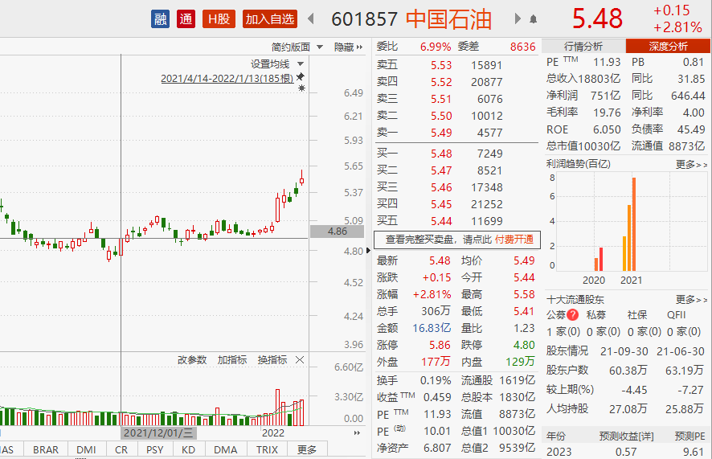The height and width of the screenshot is (459, 712).
Task: Click the 股东户数 value 60.38万
Action: pos(628,371)
